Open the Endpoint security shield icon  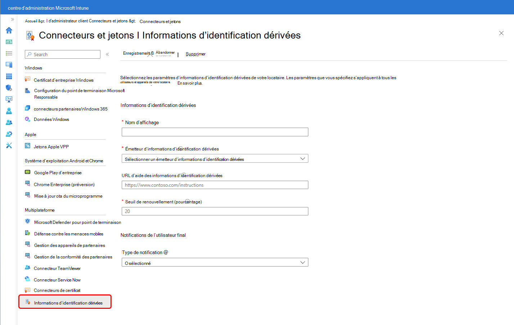[9, 88]
